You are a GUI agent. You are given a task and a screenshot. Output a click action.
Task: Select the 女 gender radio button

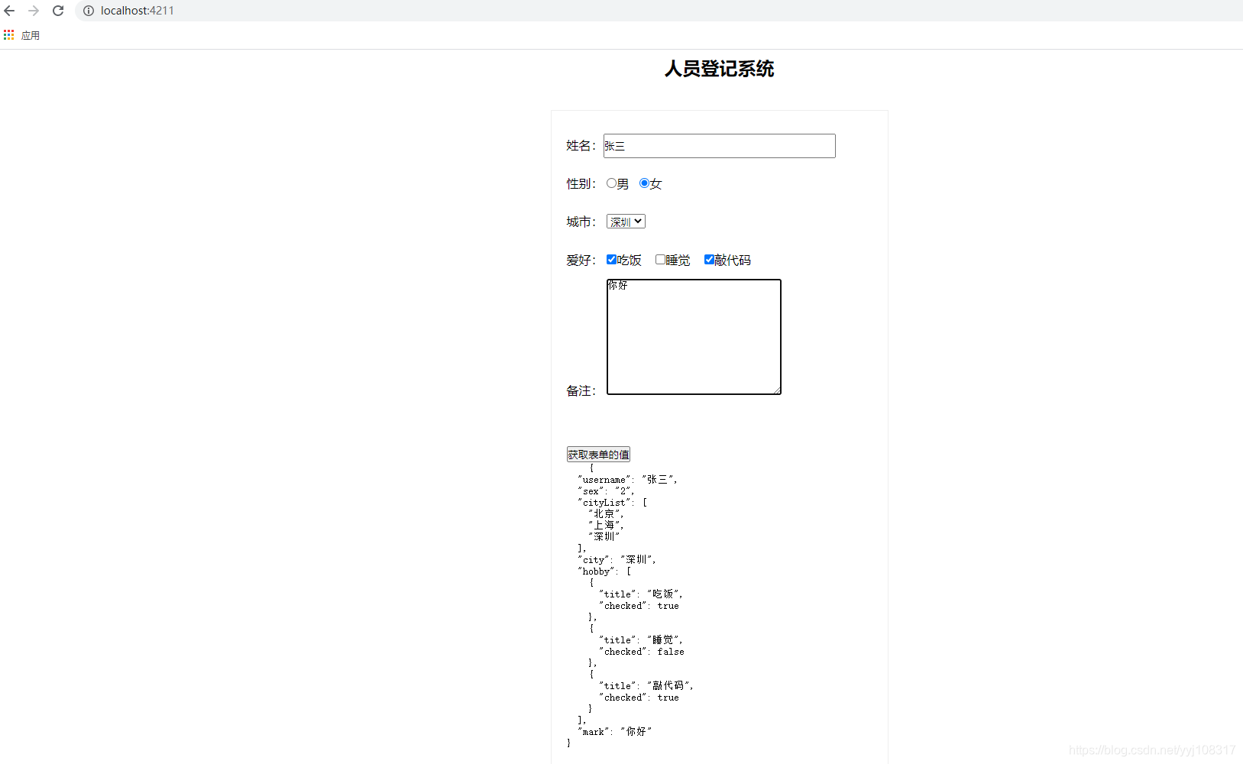point(644,183)
